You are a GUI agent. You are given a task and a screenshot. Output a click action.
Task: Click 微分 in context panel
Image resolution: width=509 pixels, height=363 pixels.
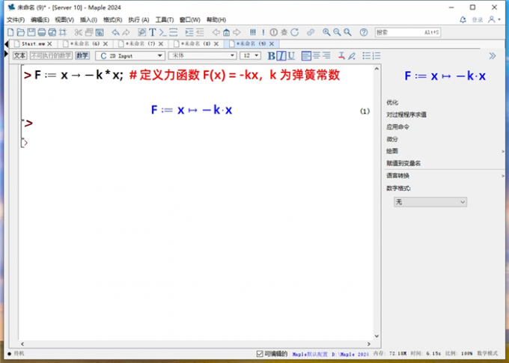[x=392, y=139]
